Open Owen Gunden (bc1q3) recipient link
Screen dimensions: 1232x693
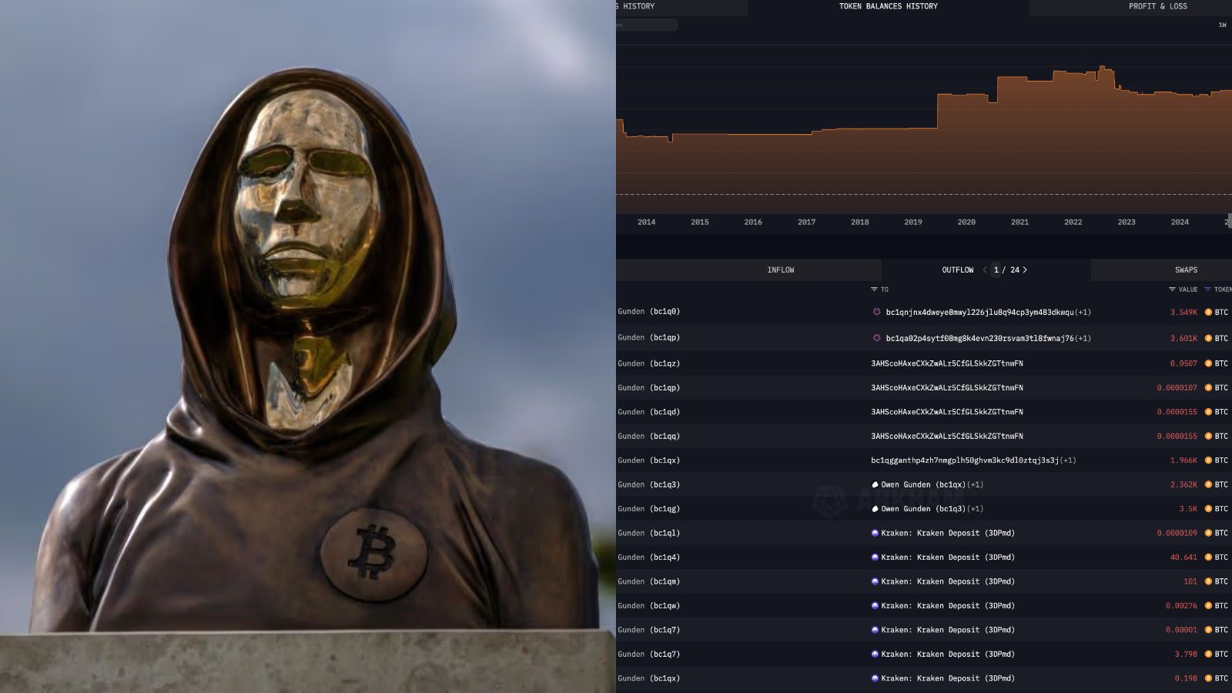pos(923,509)
